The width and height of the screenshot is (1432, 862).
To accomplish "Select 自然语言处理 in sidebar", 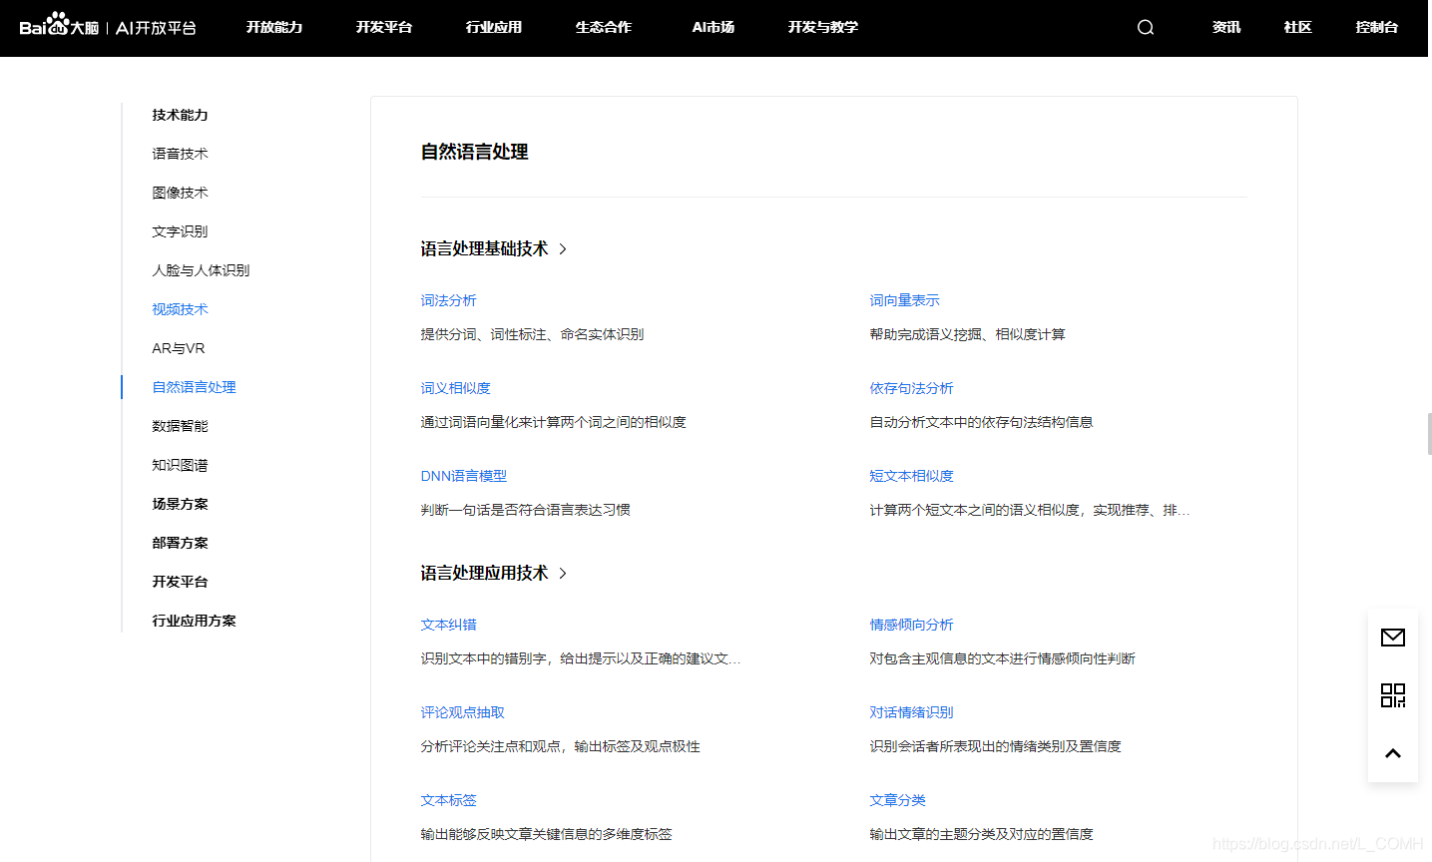I will tap(195, 387).
